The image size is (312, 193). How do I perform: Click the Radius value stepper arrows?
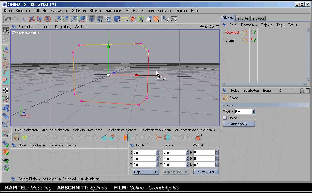pyautogui.click(x=253, y=112)
